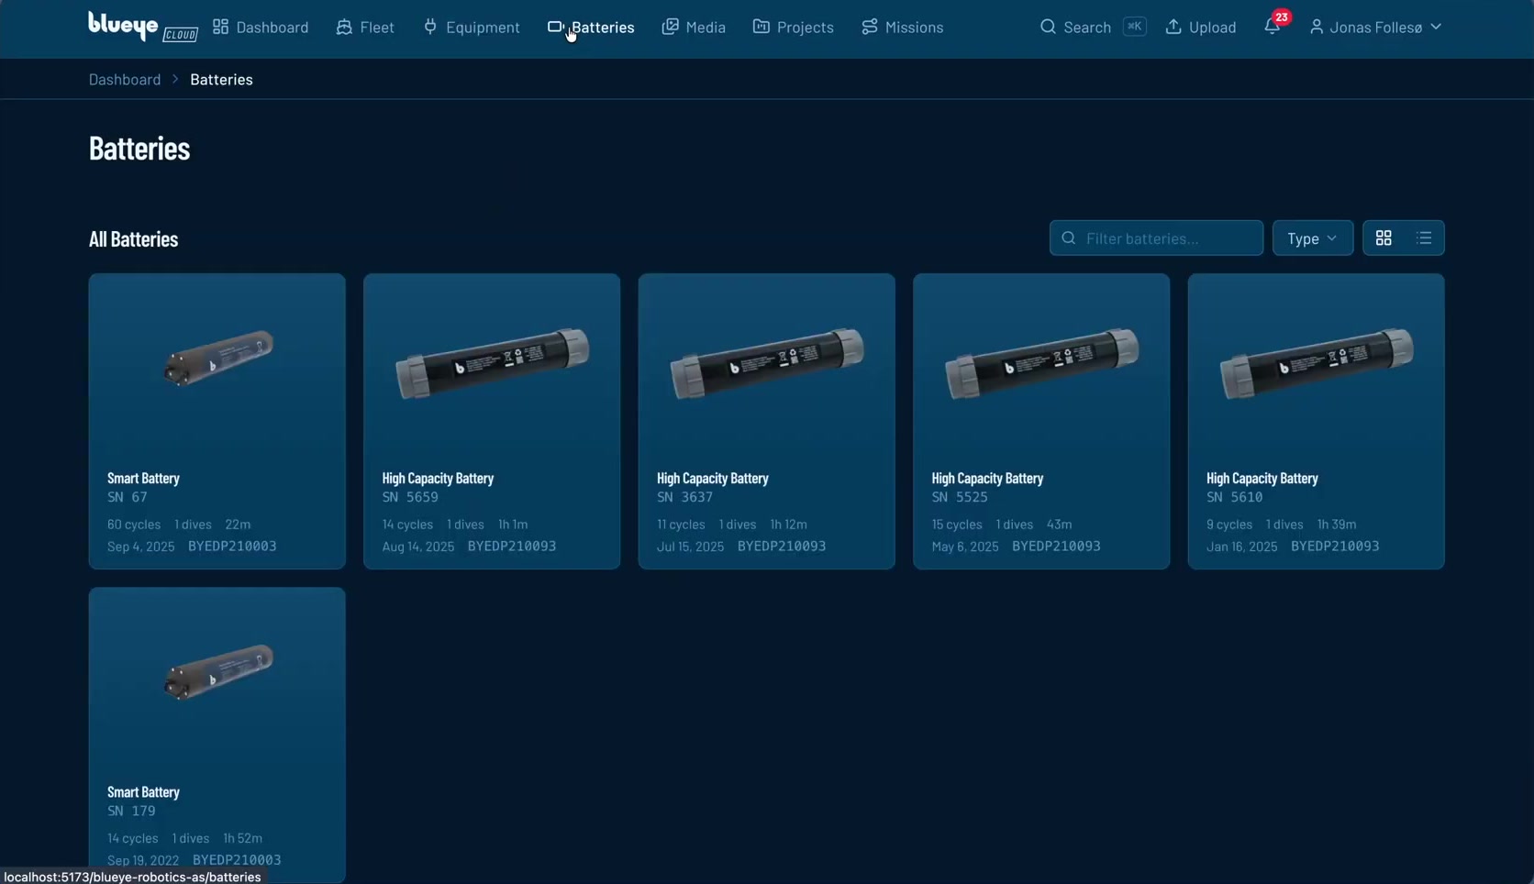This screenshot has width=1534, height=884.
Task: Open the Equipment nav item
Action: tap(472, 27)
